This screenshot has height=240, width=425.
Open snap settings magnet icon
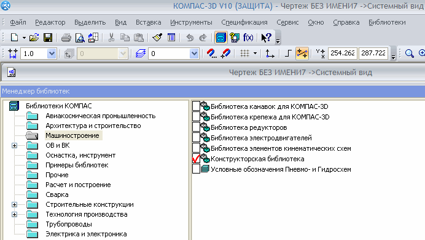pos(211,54)
